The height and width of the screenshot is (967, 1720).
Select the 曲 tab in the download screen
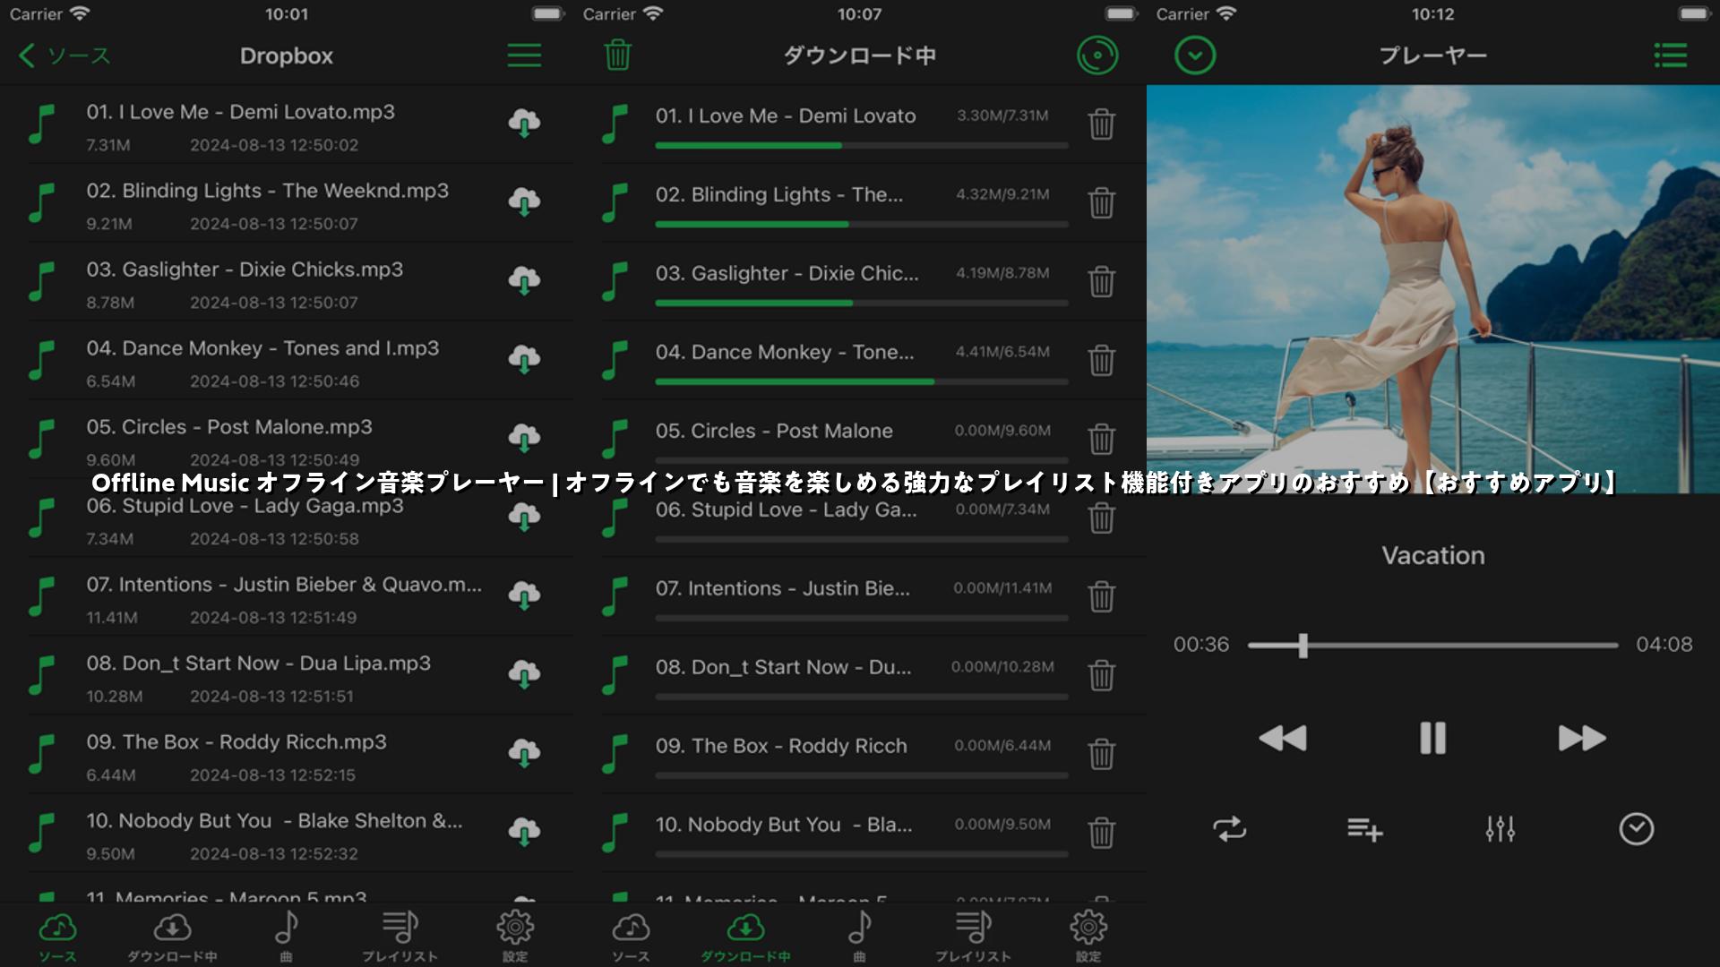tap(860, 937)
